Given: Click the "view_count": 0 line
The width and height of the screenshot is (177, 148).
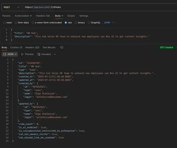Looking at the screenshot, I should [x=28, y=124].
